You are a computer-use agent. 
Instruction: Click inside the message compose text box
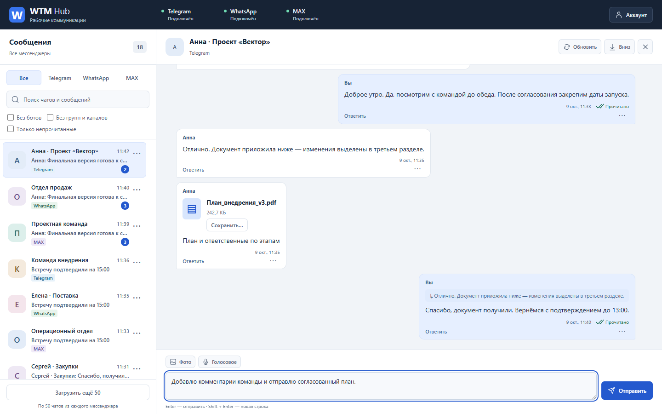[x=381, y=386]
